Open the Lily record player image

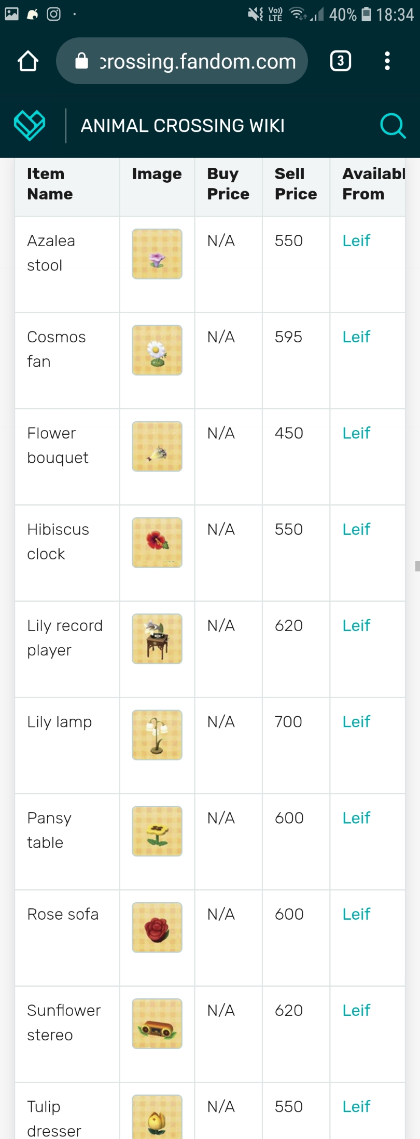[x=157, y=639]
